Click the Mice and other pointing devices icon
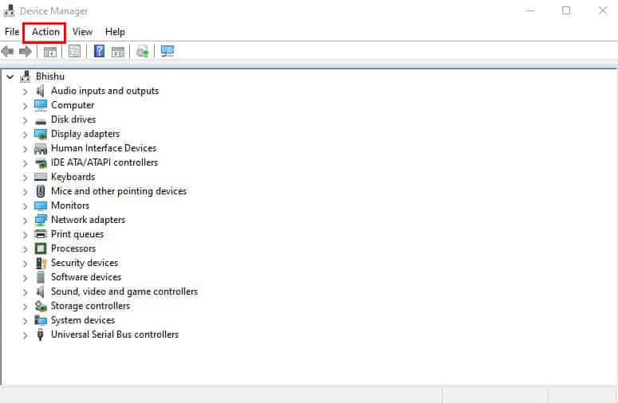 pos(41,191)
